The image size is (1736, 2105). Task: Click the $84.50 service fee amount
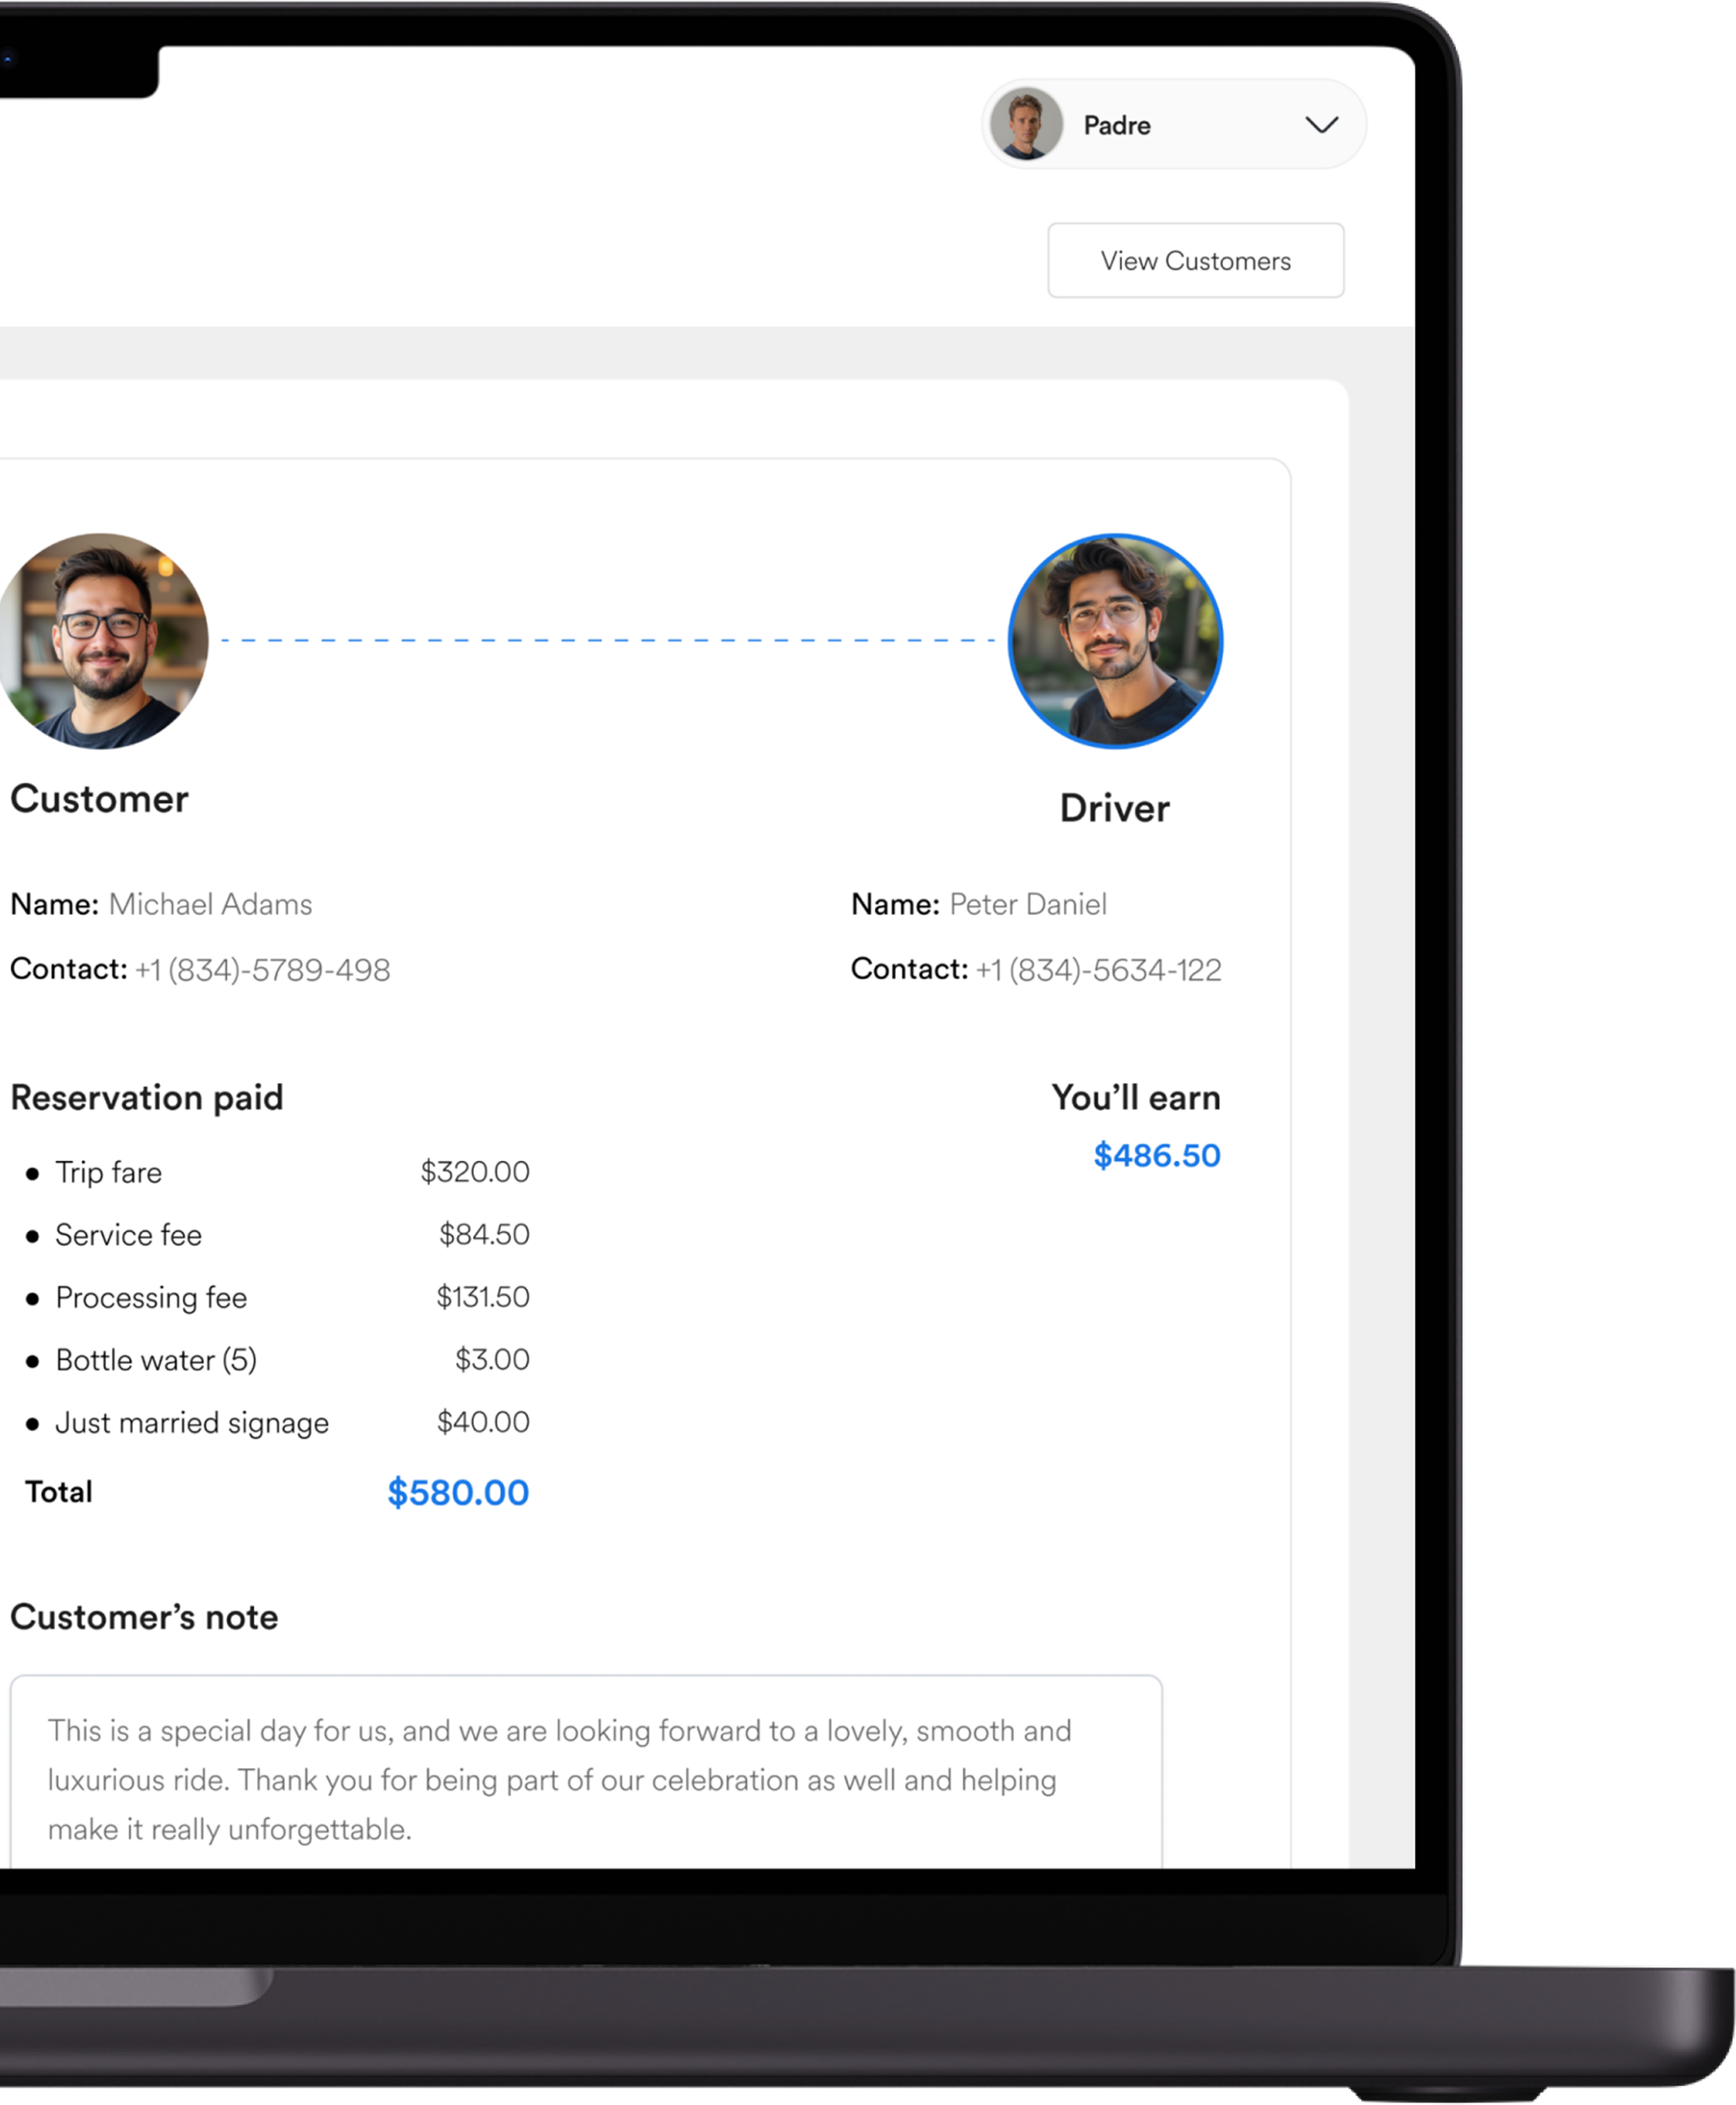click(484, 1234)
